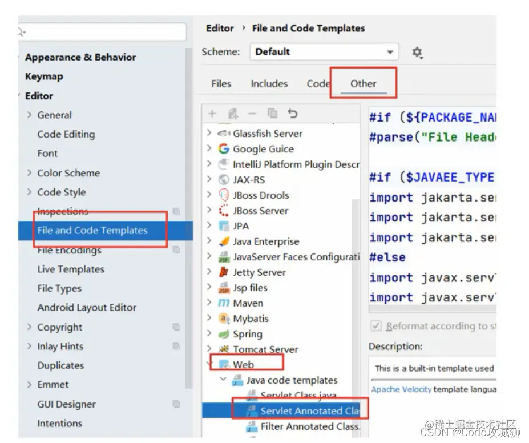Switch to the Includes tab
Image resolution: width=529 pixels, height=443 pixels.
tap(269, 84)
